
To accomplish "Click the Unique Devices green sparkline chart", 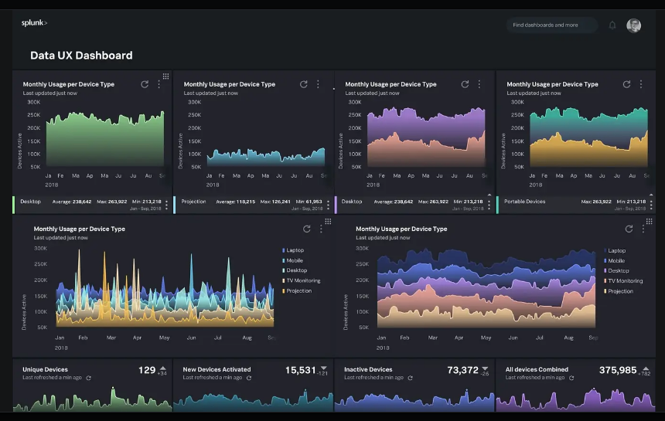I will coord(93,399).
